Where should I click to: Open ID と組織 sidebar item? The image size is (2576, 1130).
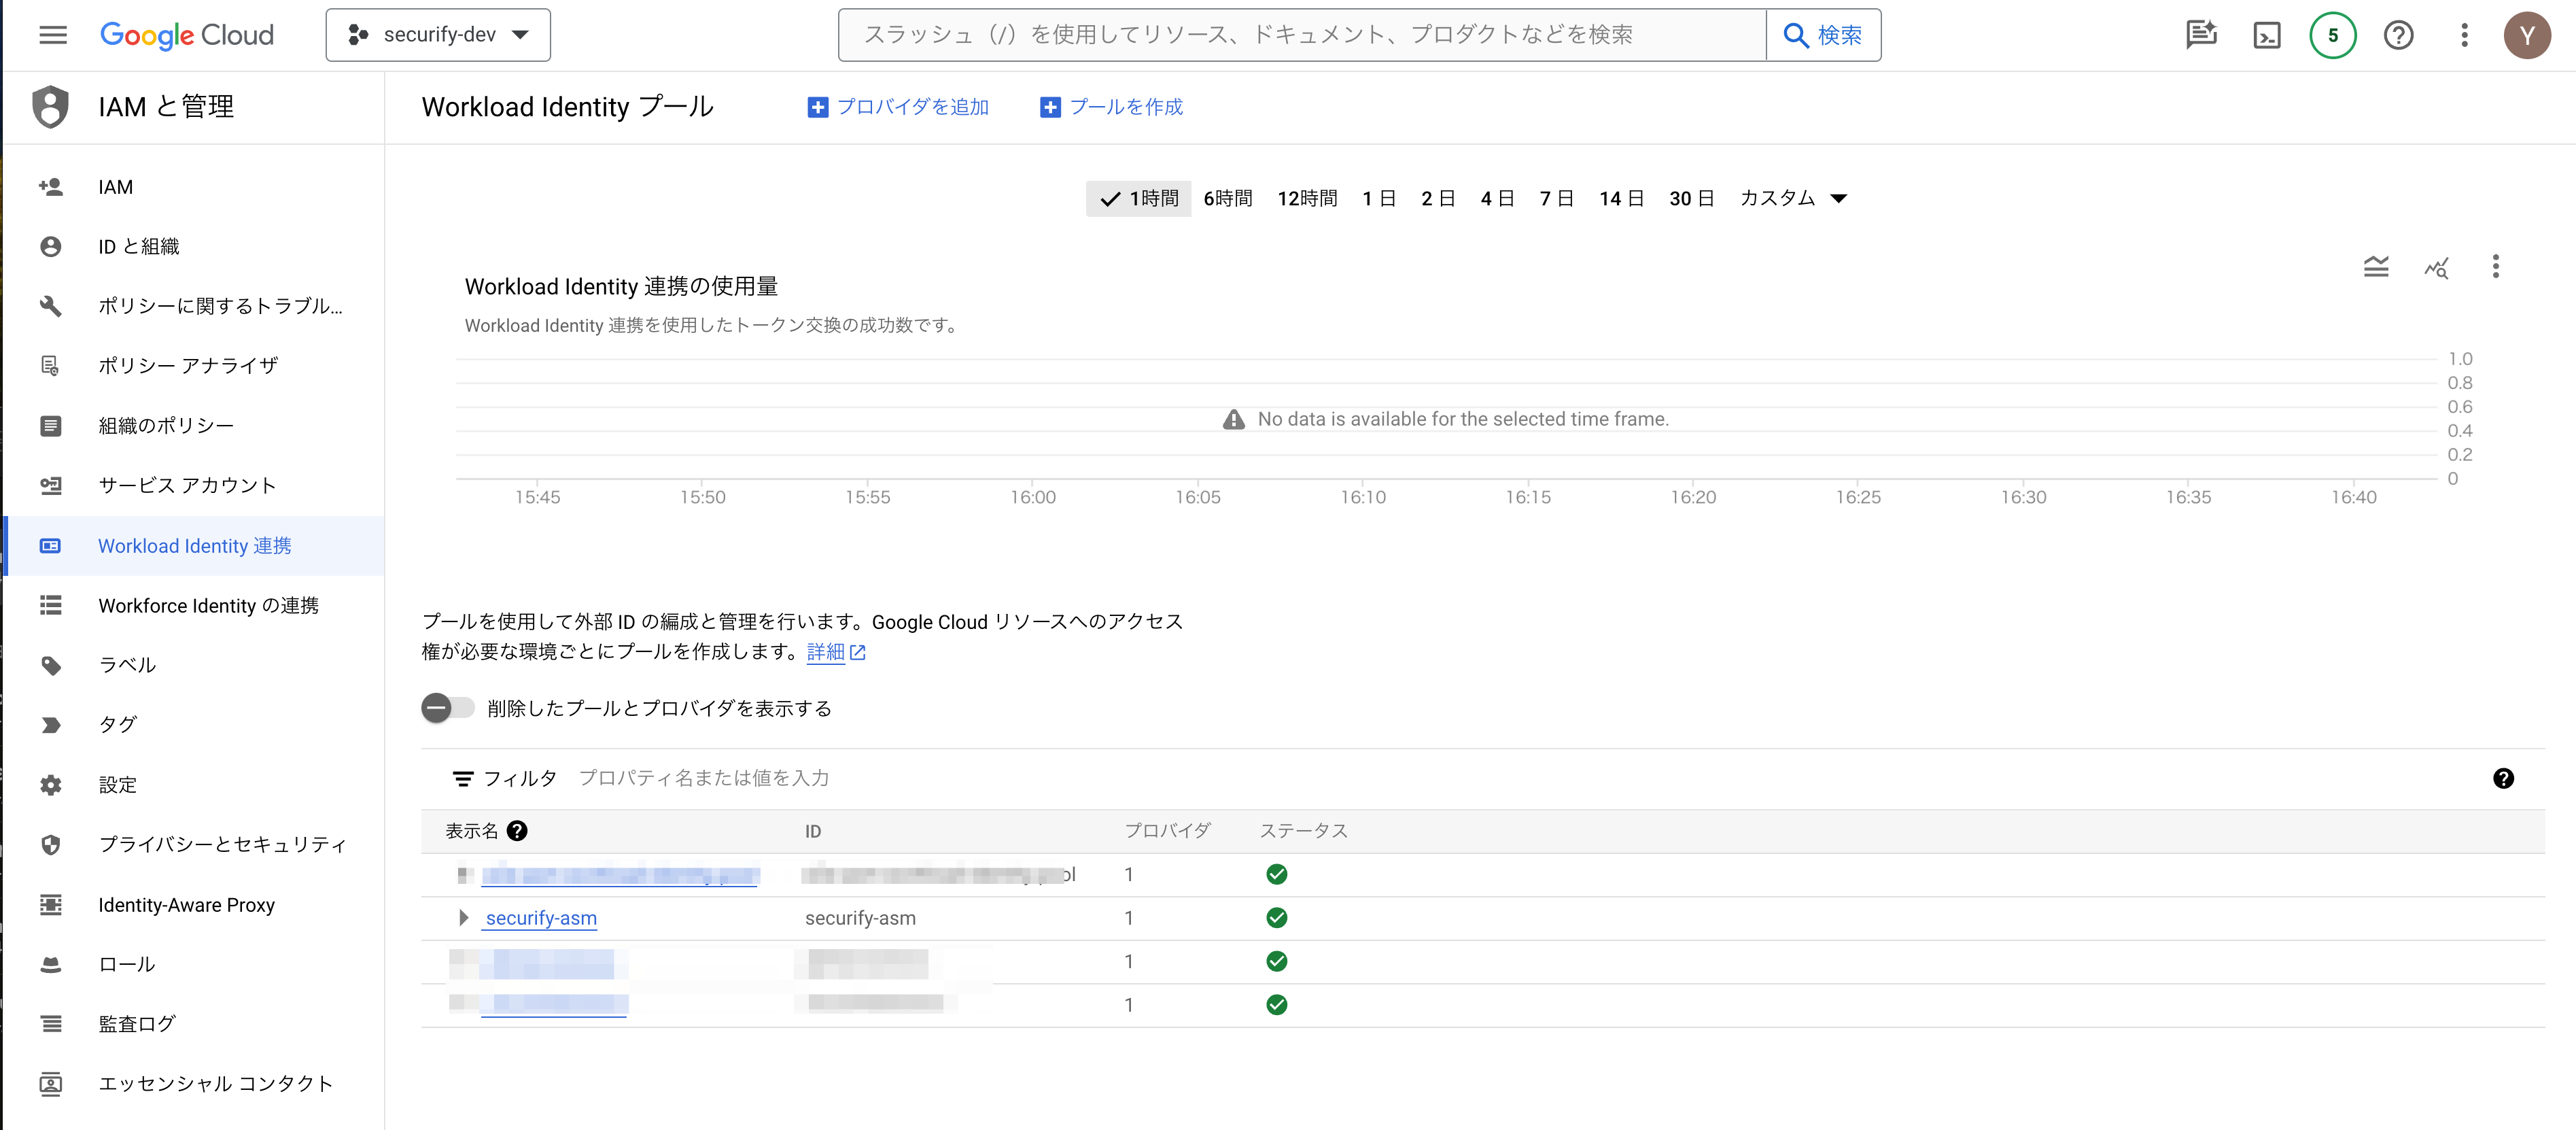195,247
